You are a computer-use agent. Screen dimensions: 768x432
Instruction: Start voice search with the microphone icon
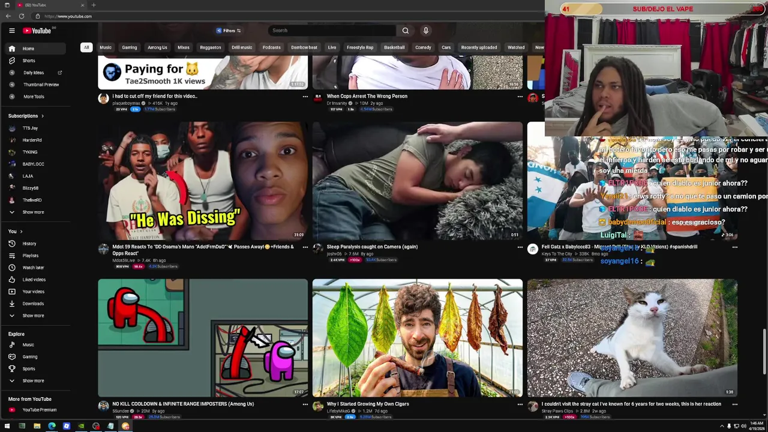click(426, 31)
